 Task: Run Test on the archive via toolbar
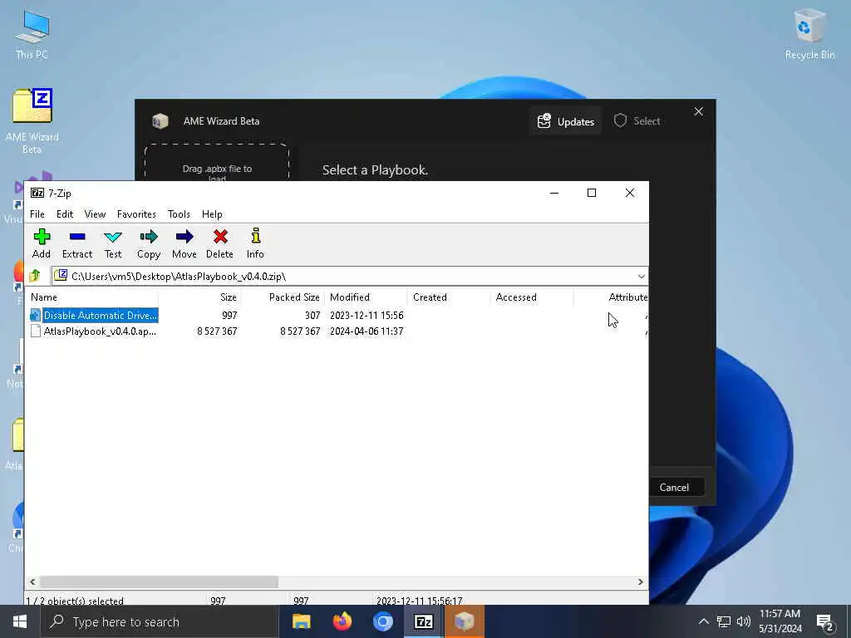pos(113,243)
